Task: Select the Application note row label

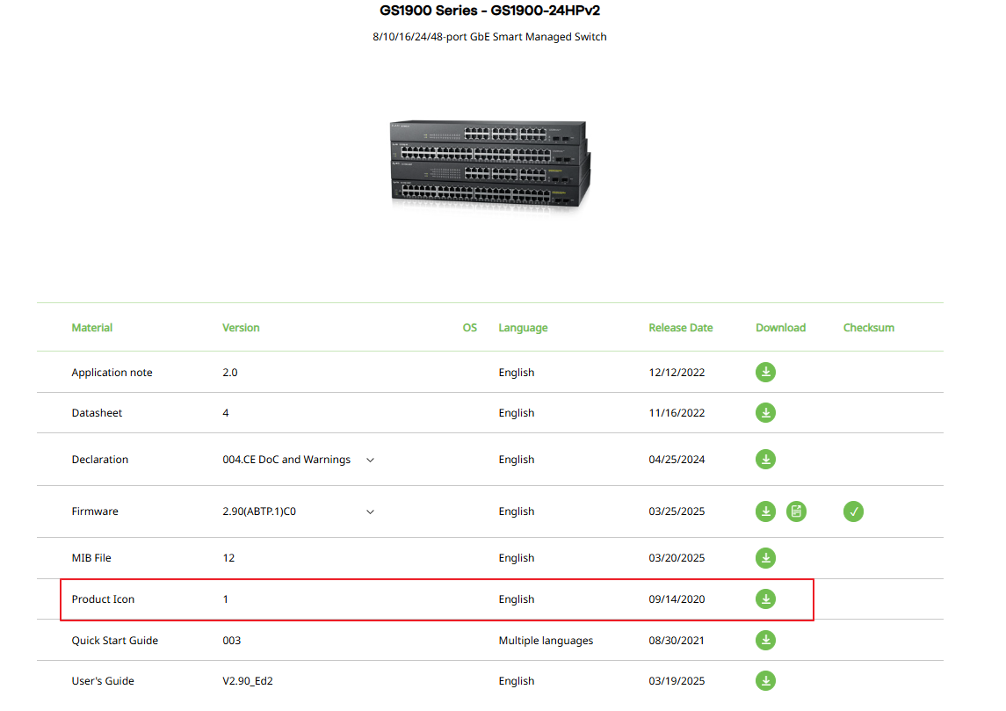Action: [x=112, y=373]
